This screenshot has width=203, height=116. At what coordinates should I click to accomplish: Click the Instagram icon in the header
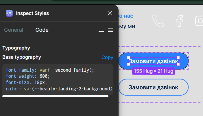click(199, 21)
